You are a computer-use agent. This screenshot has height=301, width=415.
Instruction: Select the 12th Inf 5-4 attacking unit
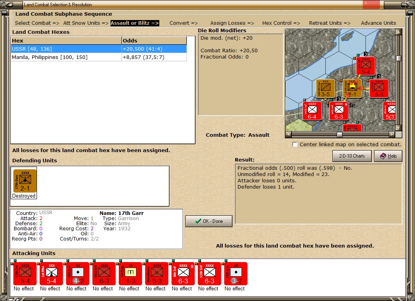pyautogui.click(x=25, y=273)
